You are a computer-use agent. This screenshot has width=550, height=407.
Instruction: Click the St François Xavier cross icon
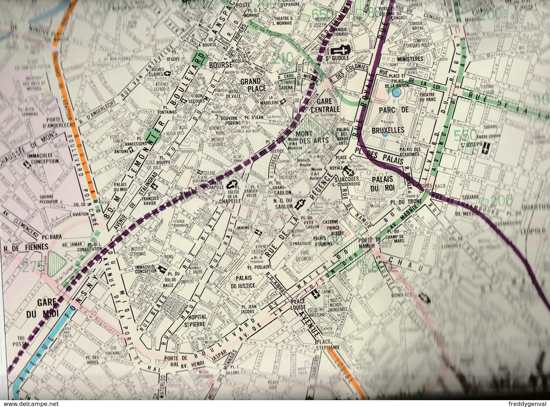tap(155, 186)
